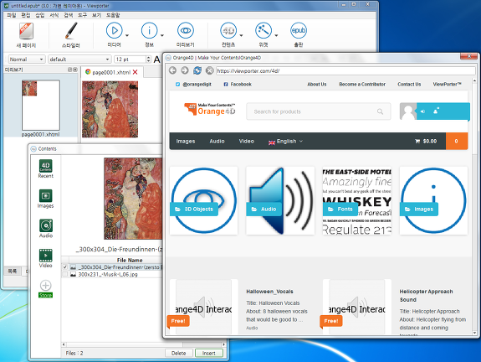This screenshot has width=481, height=362.
Task: Click the browser URL address field
Action: (x=345, y=70)
